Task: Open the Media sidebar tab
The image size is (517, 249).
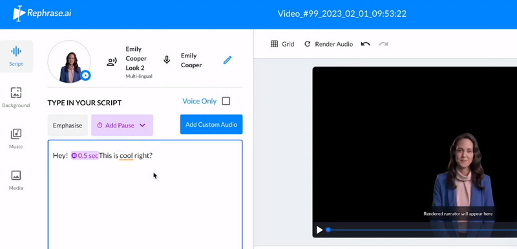Action: point(16,180)
